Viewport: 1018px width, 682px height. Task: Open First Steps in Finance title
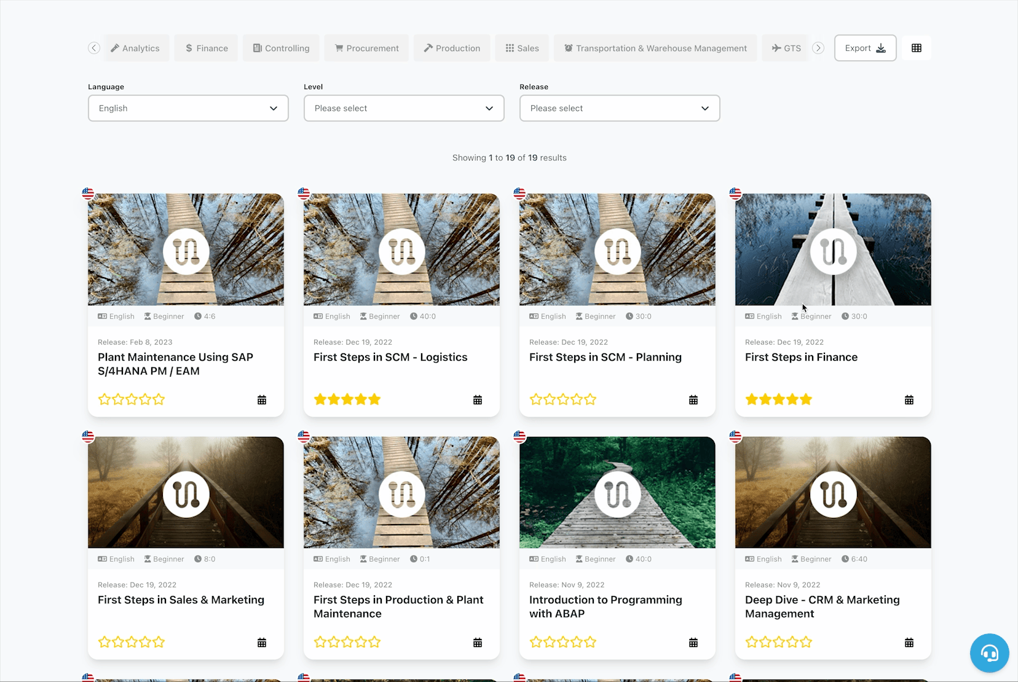pyautogui.click(x=801, y=357)
